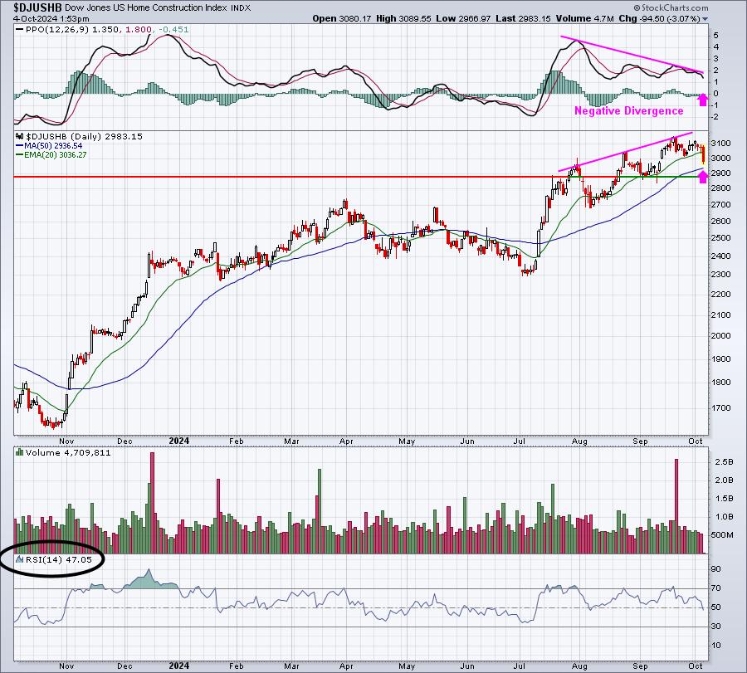This screenshot has width=747, height=673.
Task: Select the $DJUSHB ticker title
Action: 37,7
